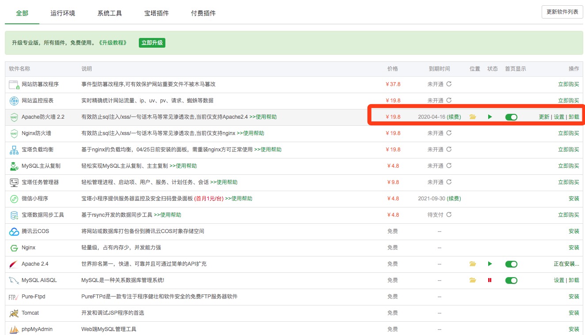Disable homepage display for Apache 2.4

[511, 264]
